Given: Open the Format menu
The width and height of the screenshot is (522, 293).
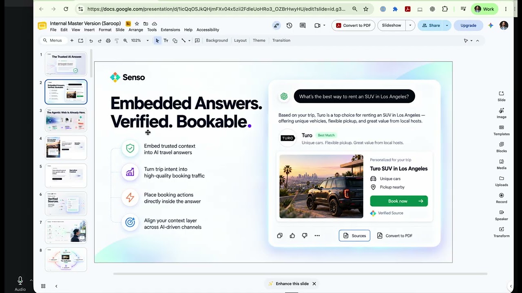Looking at the screenshot, I should tap(105, 30).
